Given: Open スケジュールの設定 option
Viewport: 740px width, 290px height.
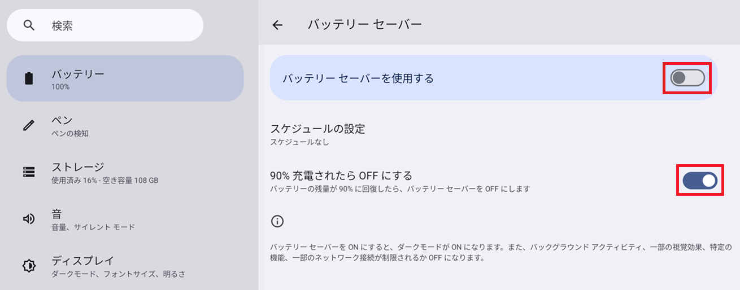Looking at the screenshot, I should point(494,134).
